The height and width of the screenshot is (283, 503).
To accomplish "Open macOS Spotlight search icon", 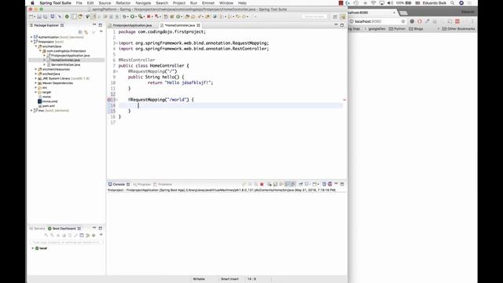I will (453, 3).
